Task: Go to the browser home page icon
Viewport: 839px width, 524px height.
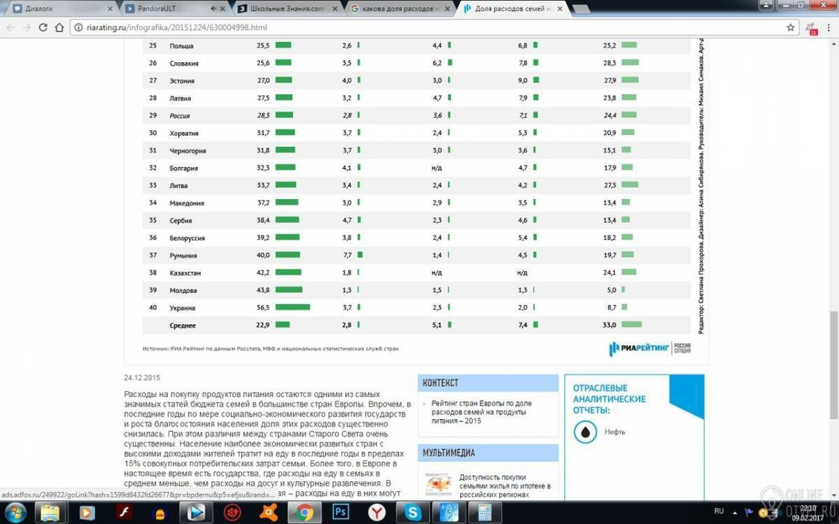Action: [59, 27]
